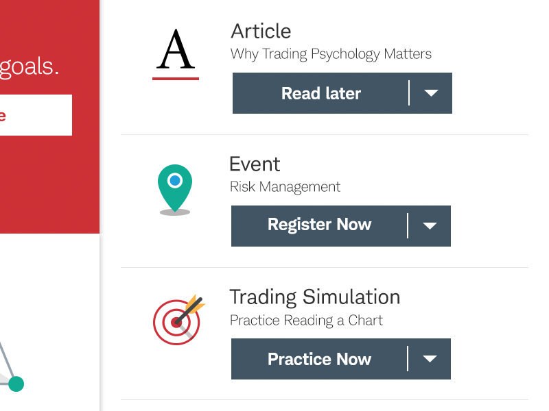Open Why Trading Psychology Matters
The height and width of the screenshot is (411, 549).
(x=331, y=54)
